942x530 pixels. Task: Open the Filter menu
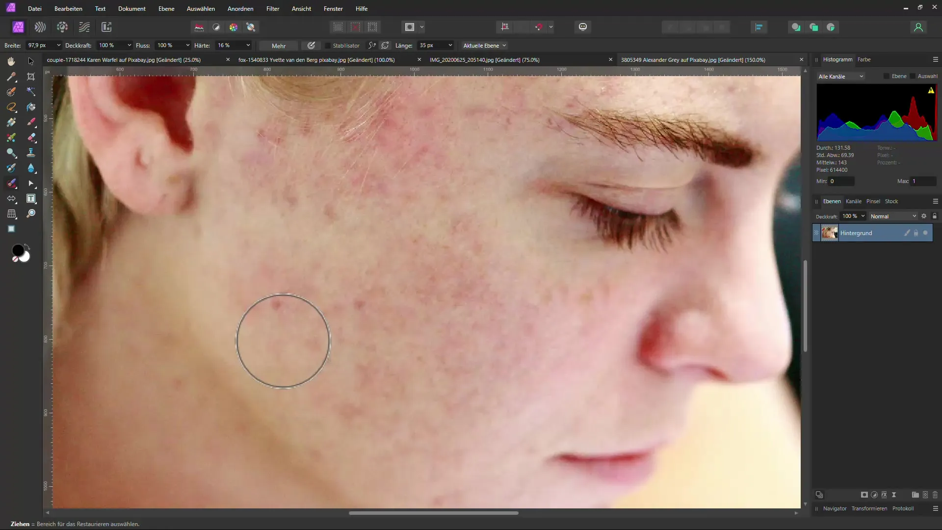(273, 9)
